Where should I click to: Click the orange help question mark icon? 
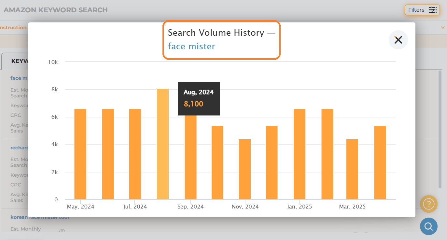pos(429,204)
